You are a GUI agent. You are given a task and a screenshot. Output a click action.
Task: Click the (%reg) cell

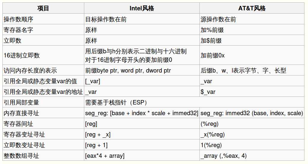(x=209, y=124)
